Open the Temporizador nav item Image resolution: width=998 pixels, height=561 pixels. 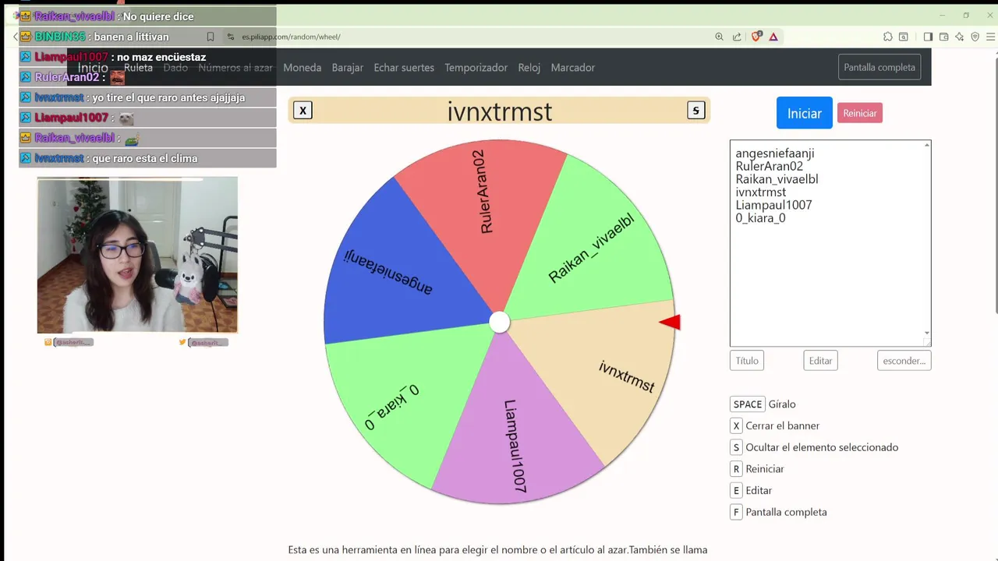click(x=476, y=68)
